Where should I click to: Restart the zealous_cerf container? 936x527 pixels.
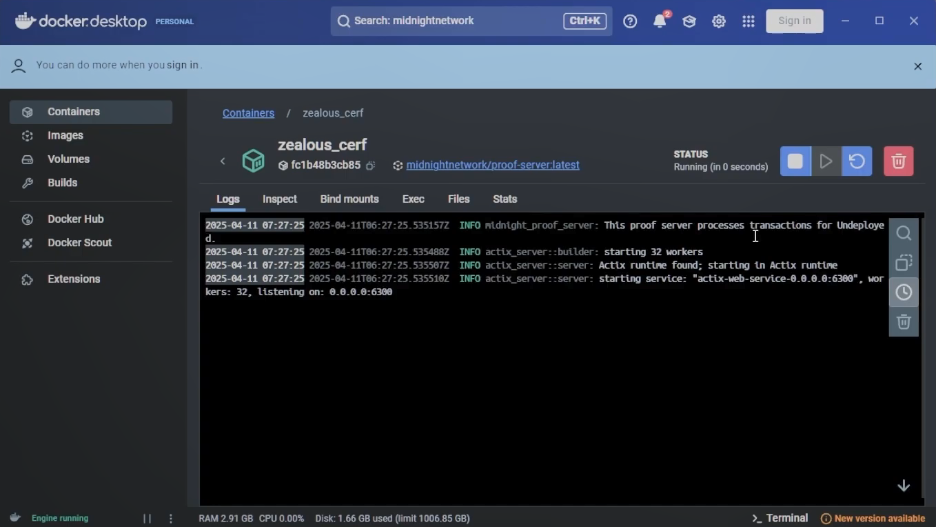coord(856,161)
